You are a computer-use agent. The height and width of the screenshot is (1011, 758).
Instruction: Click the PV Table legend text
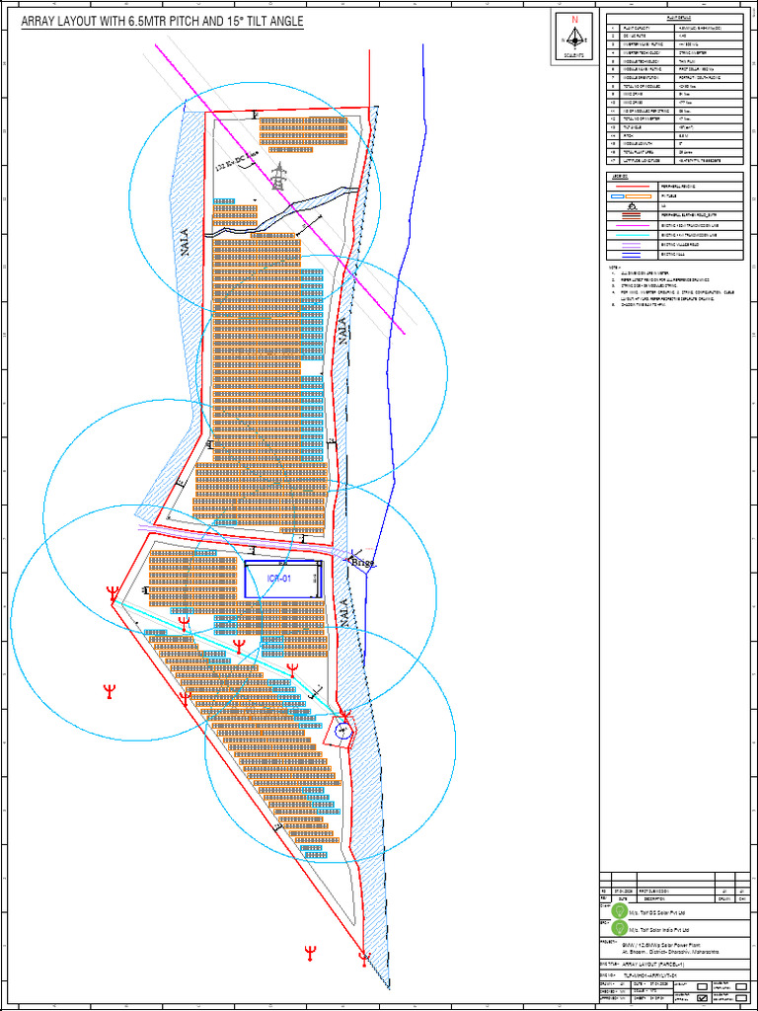click(x=668, y=196)
